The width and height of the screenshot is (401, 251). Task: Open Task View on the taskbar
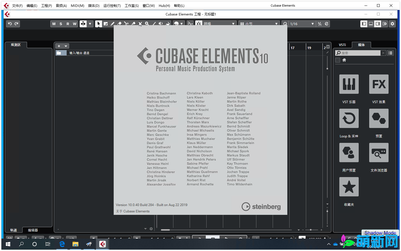(48, 244)
